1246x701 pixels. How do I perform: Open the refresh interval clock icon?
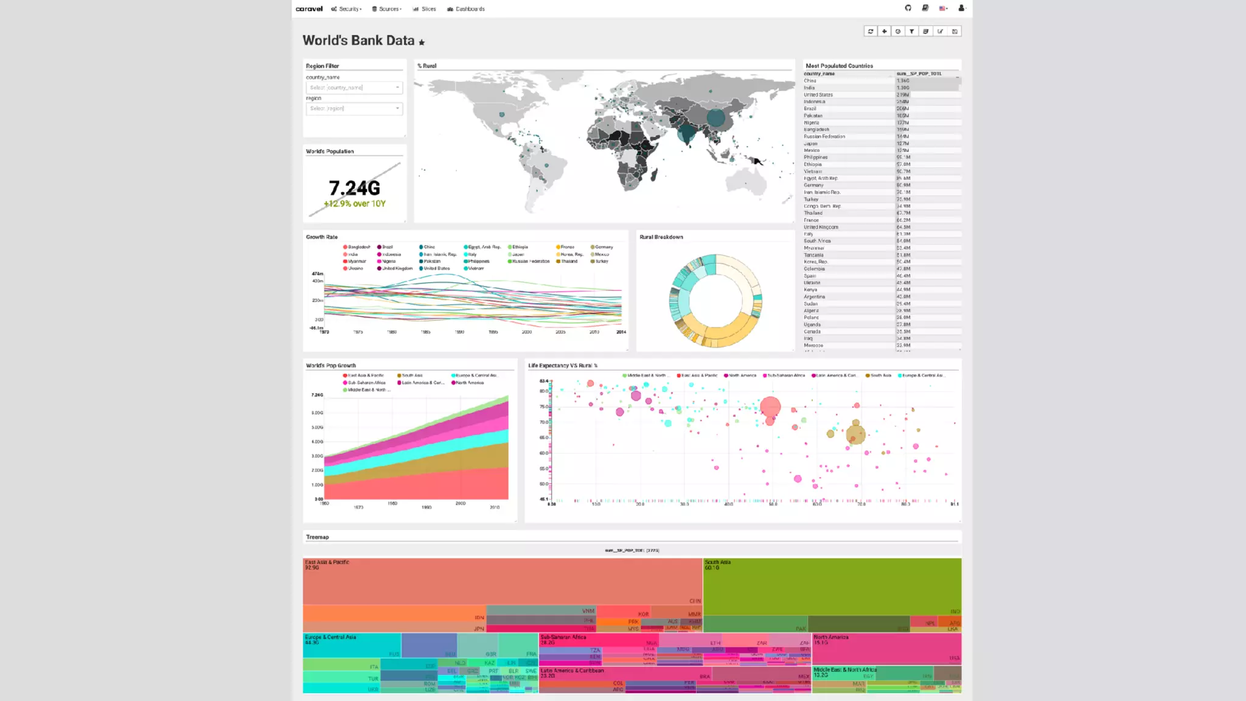click(x=898, y=31)
